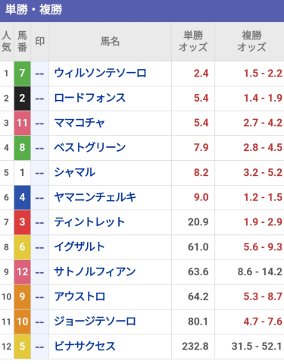284x364 pixels.
Task: Set the 印 mark for シャマル
Action: pos(40,173)
